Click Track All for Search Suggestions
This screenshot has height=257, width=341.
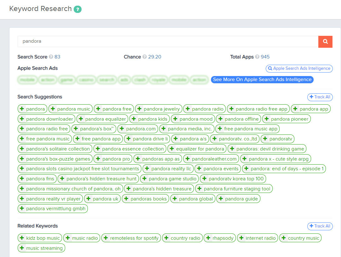[320, 97]
